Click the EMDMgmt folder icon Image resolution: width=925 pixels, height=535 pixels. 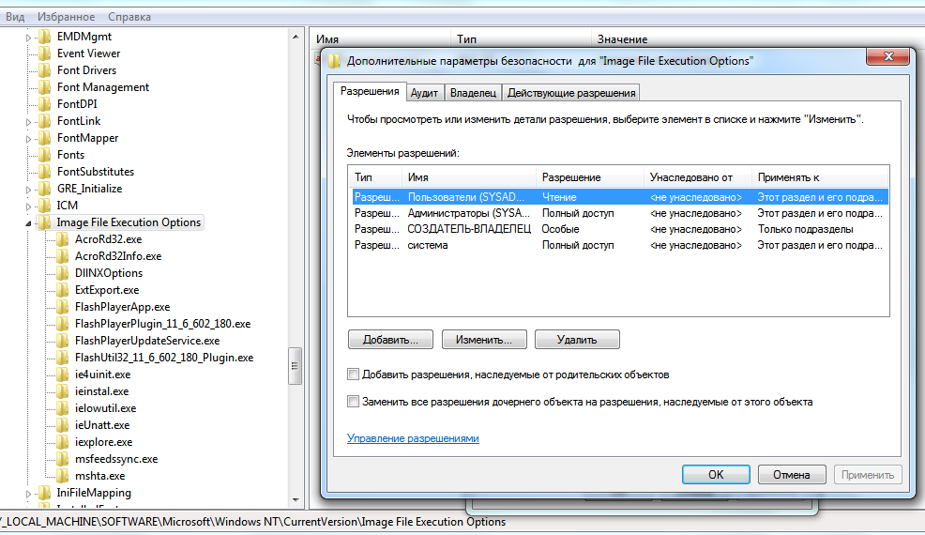[45, 37]
